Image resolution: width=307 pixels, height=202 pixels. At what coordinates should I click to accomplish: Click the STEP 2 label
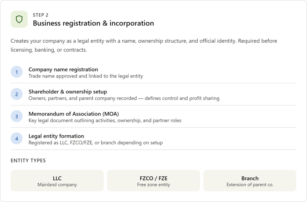(40, 15)
